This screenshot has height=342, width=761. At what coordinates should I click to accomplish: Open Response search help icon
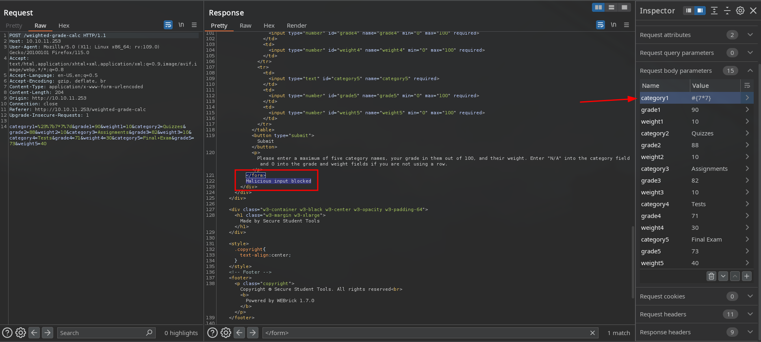click(x=212, y=333)
